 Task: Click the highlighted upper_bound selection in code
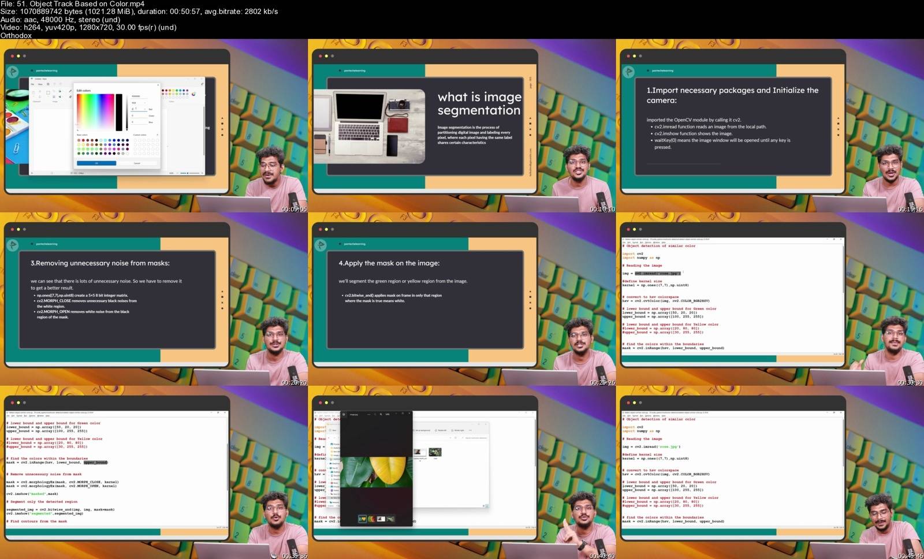95,463
